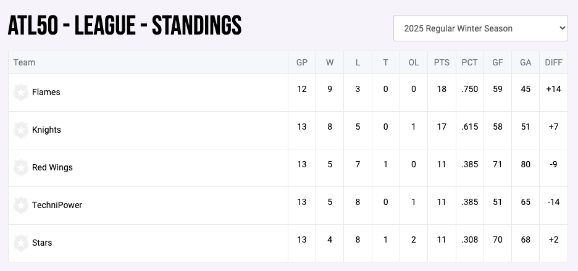This screenshot has width=578, height=271.
Task: Click the GF goals-for column header
Action: point(497,62)
